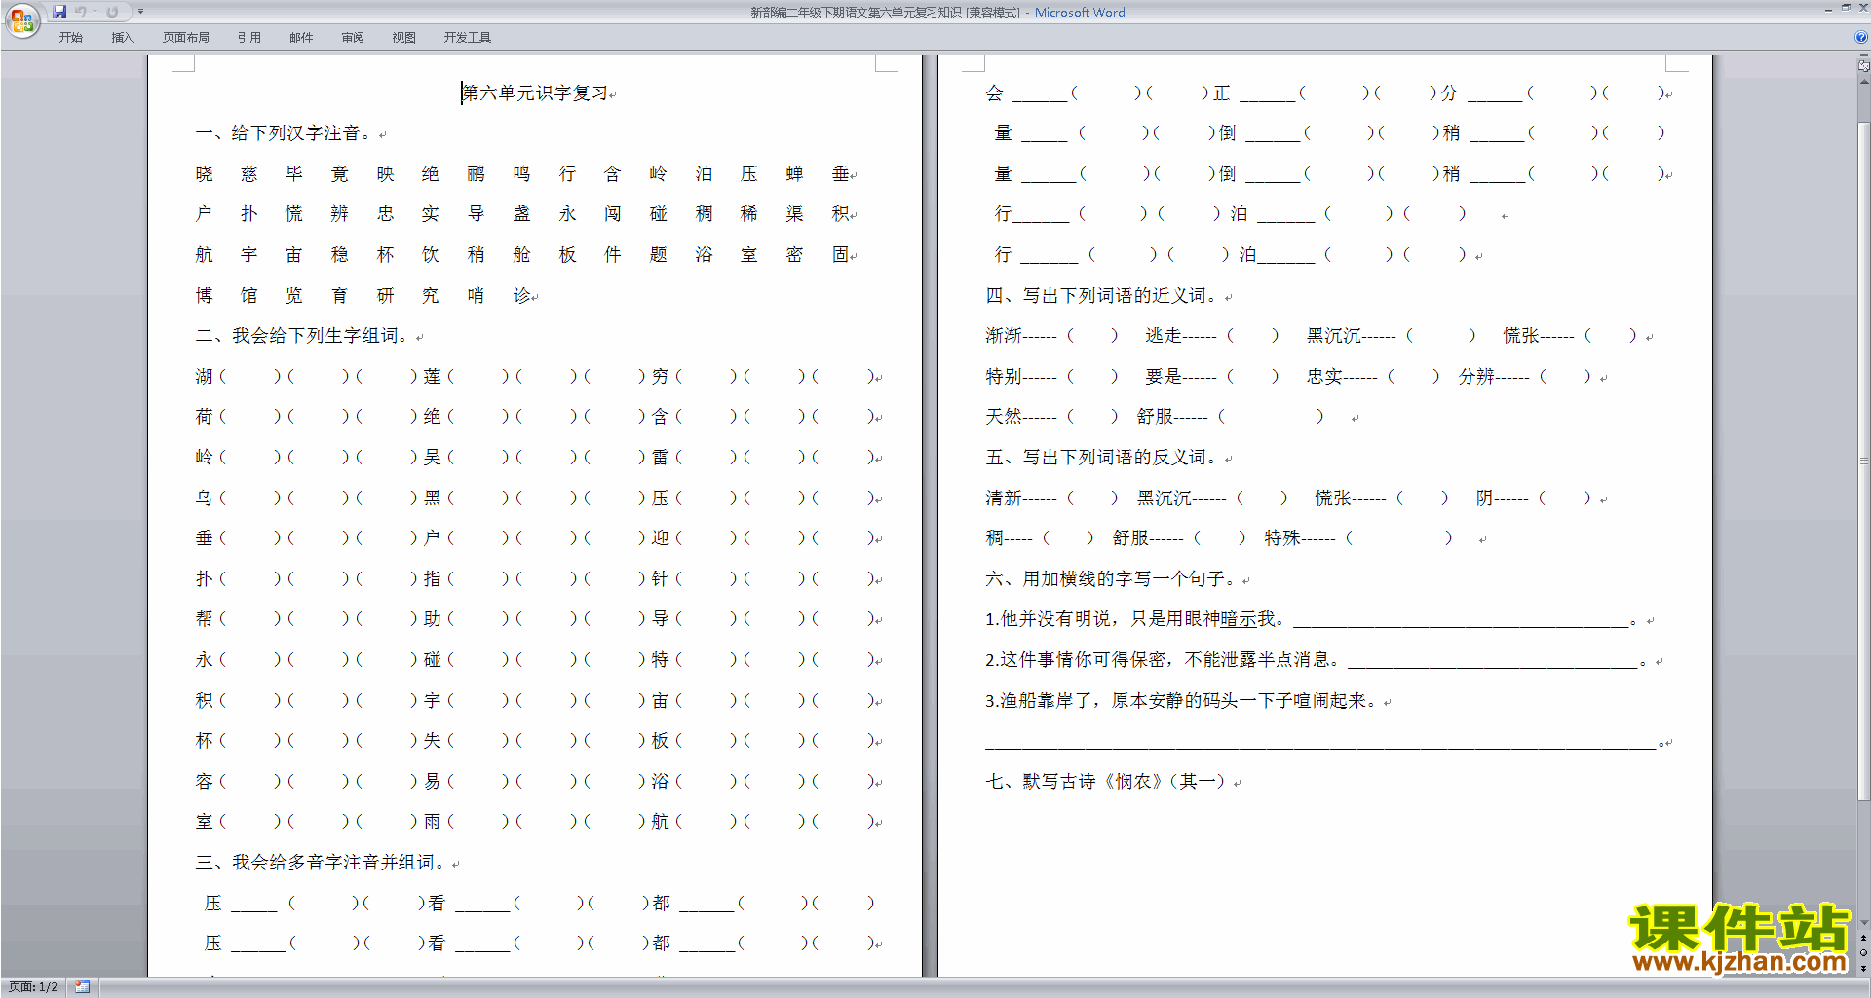Click the heading 六、用加横线的字写一个句子

[x=1111, y=579]
